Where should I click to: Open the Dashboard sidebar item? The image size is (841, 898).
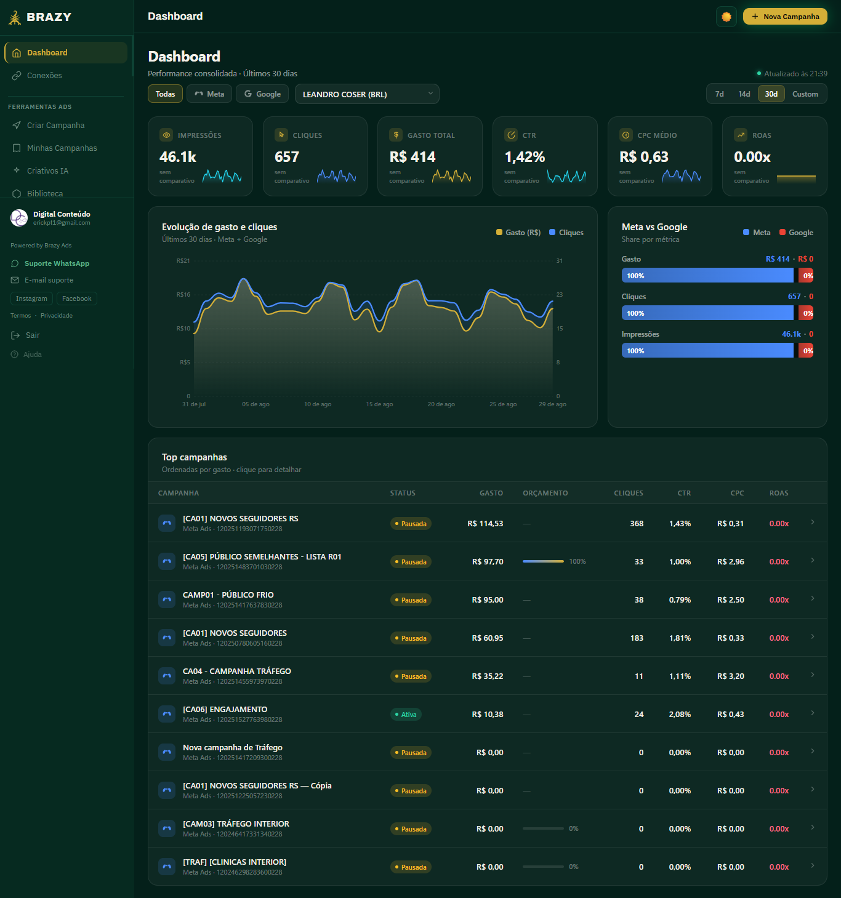pos(66,53)
